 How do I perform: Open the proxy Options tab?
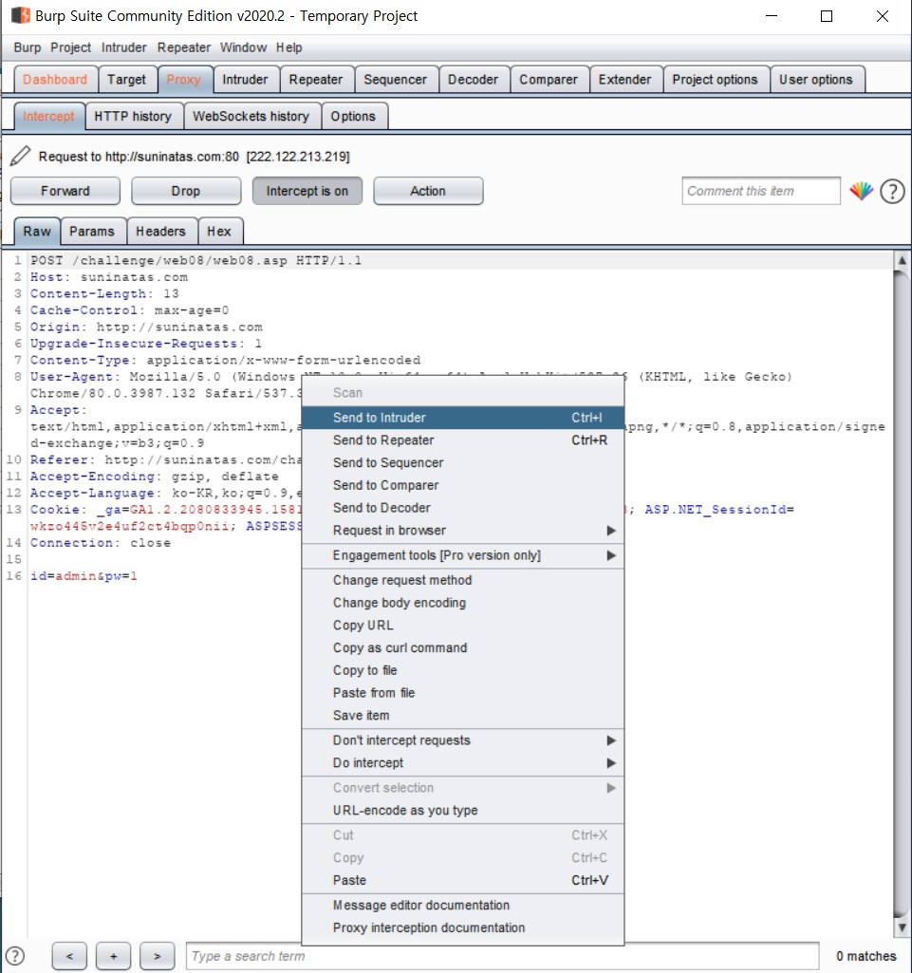tap(353, 116)
